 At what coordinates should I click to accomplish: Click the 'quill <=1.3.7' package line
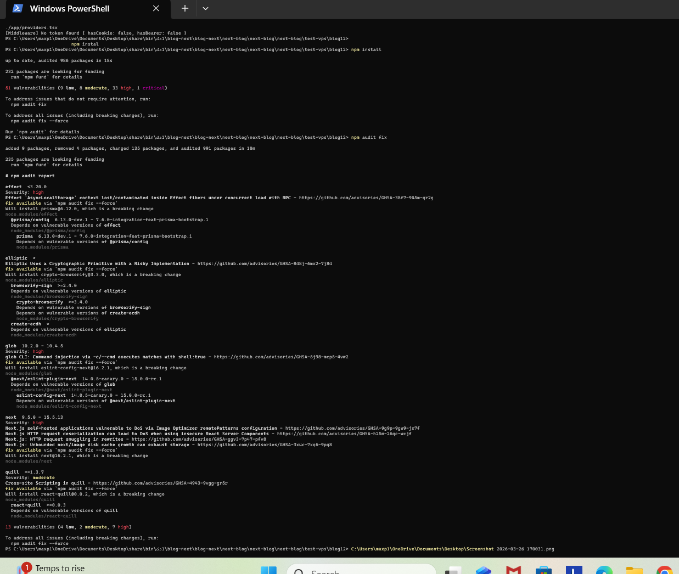click(x=24, y=472)
